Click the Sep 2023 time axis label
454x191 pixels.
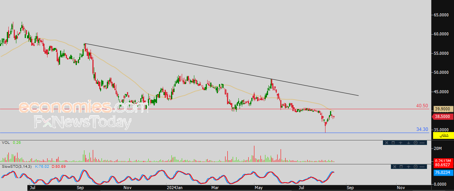[80, 188]
